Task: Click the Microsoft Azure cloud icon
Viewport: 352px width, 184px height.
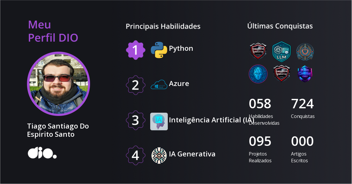Action: pyautogui.click(x=159, y=85)
